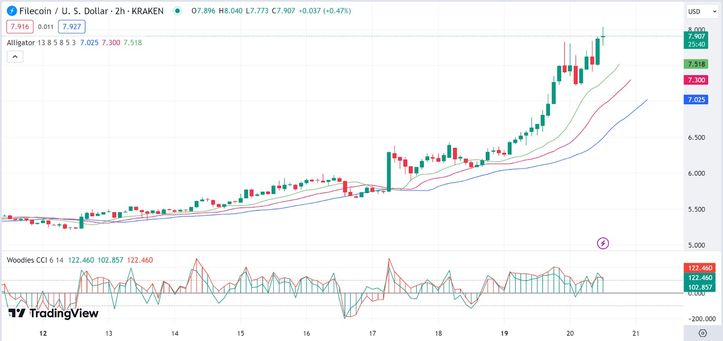Click the red 7.300 Alligator price label
This screenshot has height=341, width=723.
696,80
